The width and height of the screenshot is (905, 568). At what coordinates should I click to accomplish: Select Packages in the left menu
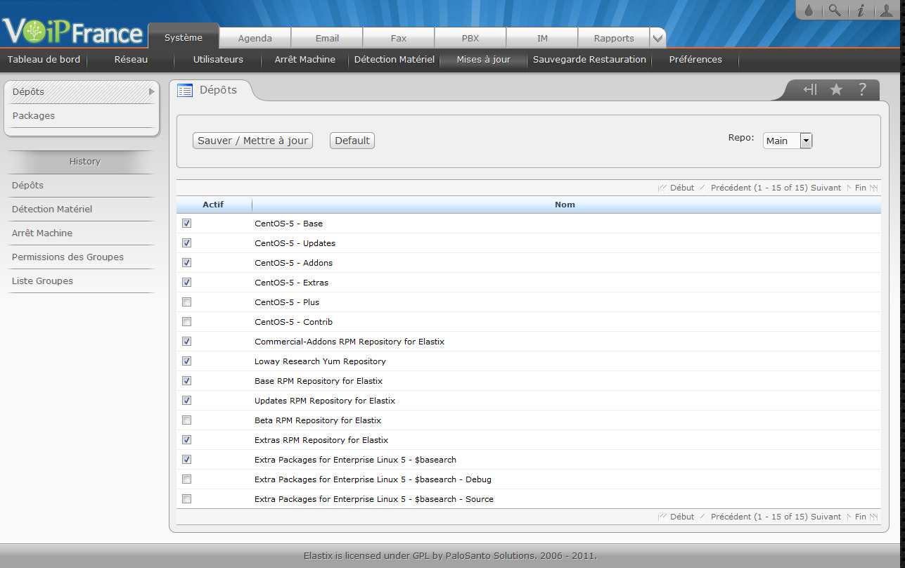[x=34, y=116]
